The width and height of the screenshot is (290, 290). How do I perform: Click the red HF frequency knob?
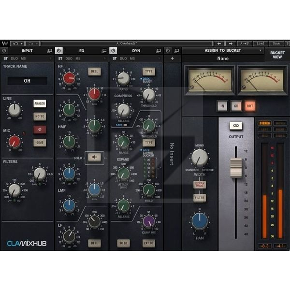coord(94,94)
